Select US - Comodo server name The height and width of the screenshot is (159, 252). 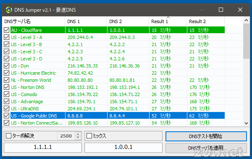(x=24, y=94)
